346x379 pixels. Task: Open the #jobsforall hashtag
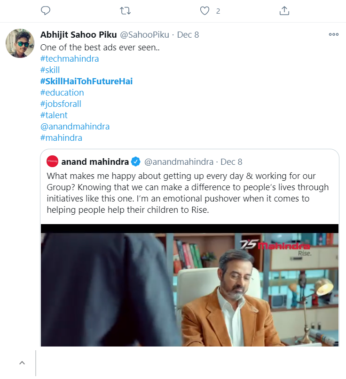pos(61,104)
